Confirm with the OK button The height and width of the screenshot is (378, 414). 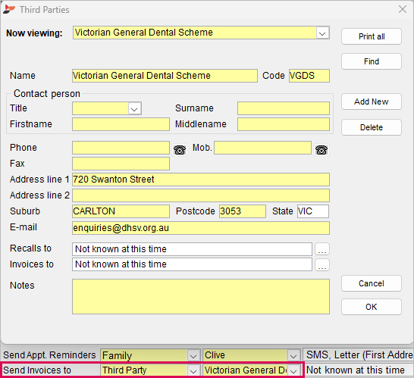pyautogui.click(x=372, y=307)
